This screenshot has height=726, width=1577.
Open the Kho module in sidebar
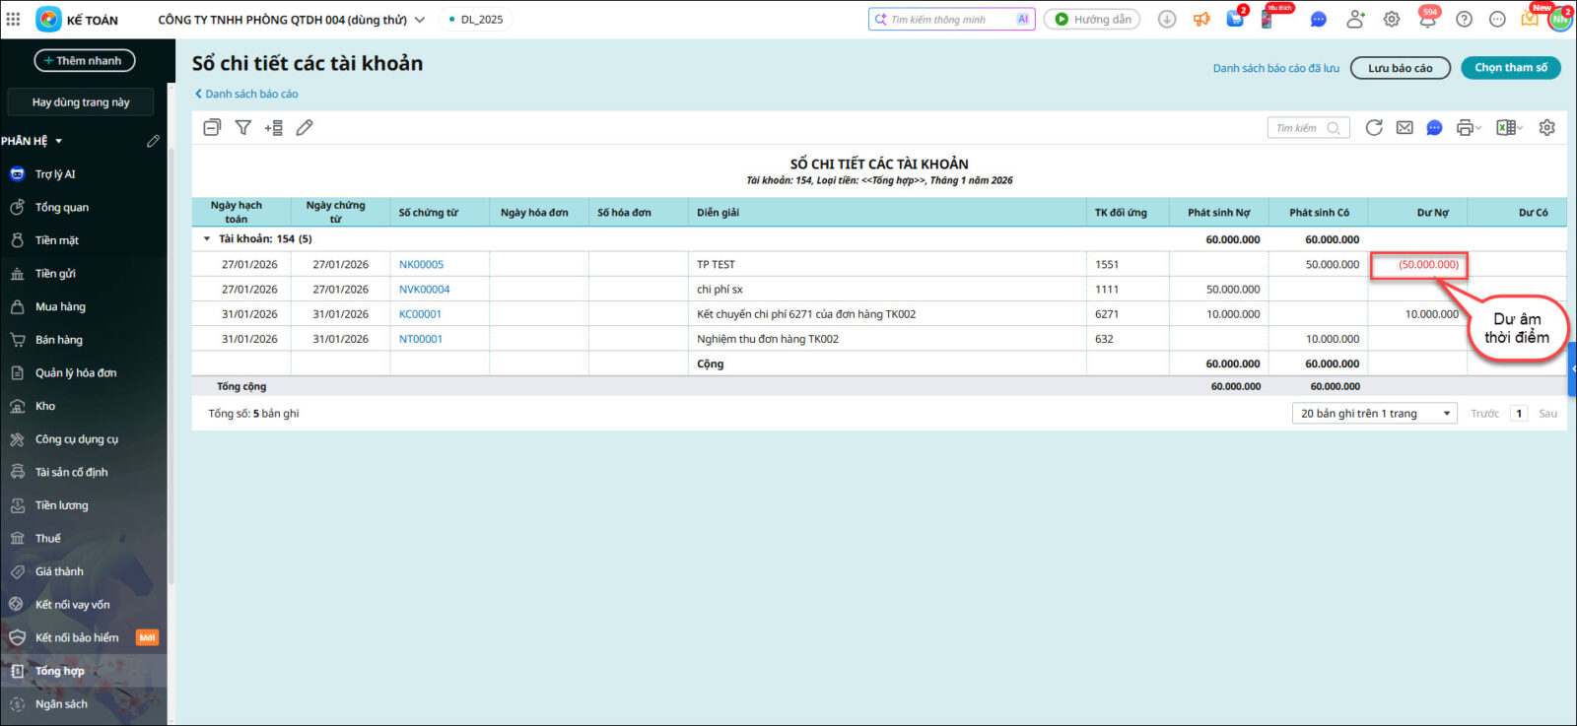click(x=45, y=406)
